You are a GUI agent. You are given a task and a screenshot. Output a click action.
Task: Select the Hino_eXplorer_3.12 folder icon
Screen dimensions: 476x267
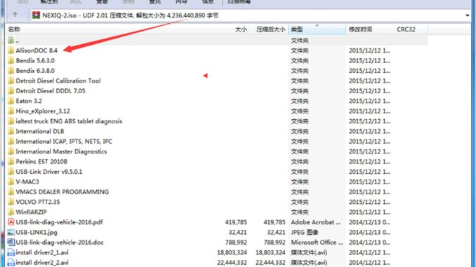pyautogui.click(x=11, y=111)
